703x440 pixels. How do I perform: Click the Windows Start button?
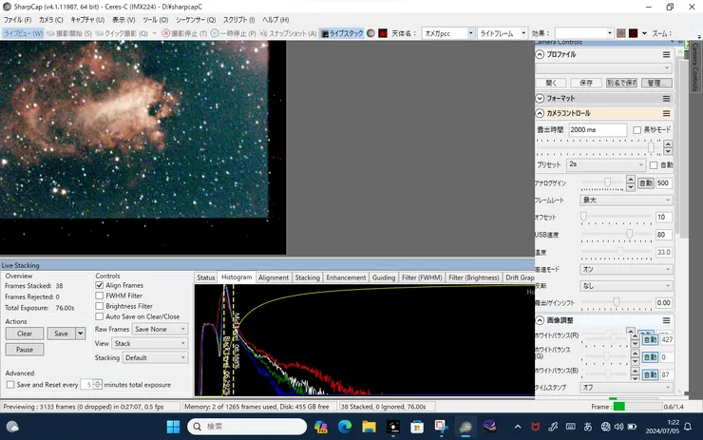click(x=173, y=427)
